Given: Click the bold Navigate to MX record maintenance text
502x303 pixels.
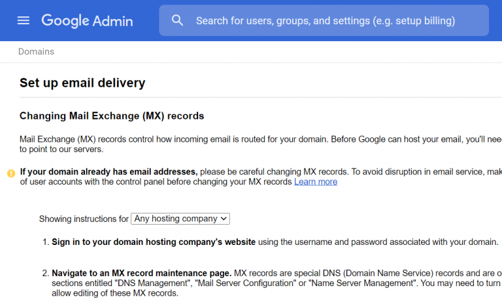Looking at the screenshot, I should (x=141, y=272).
